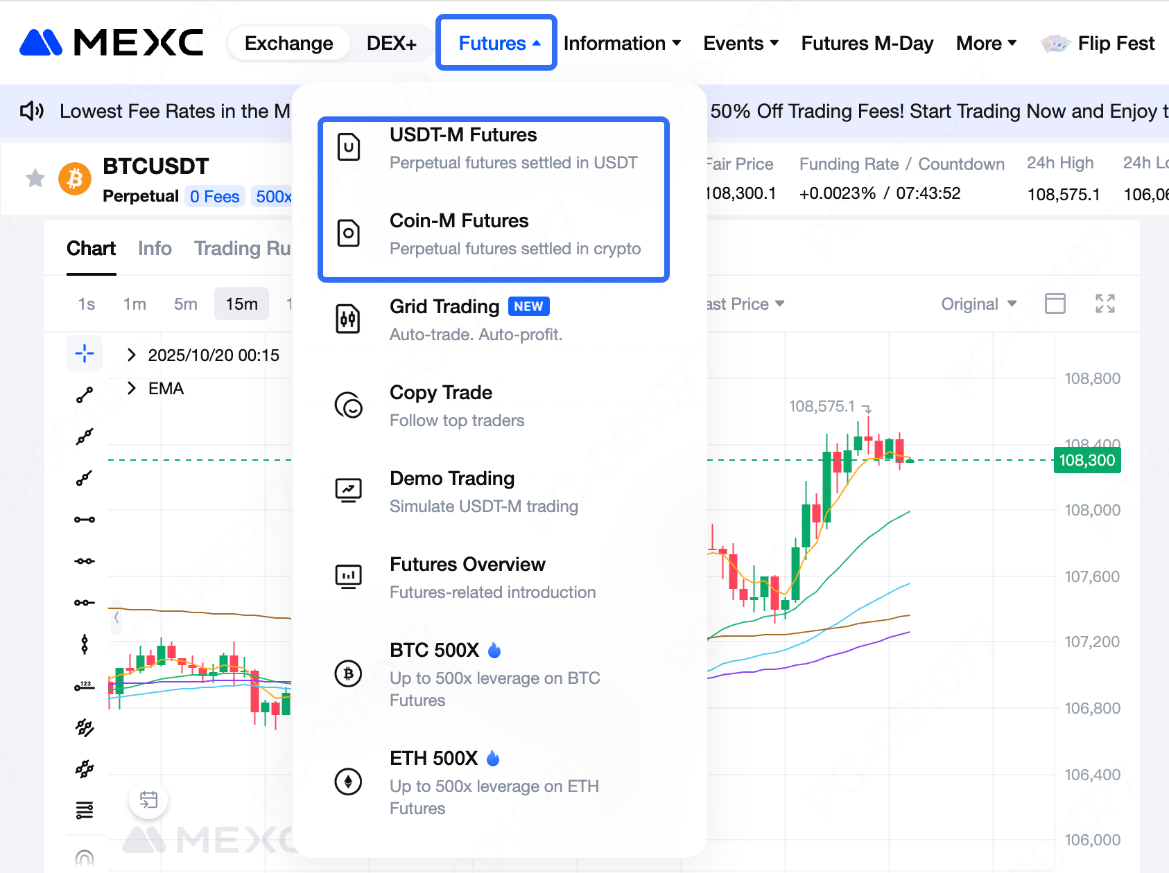Select the crosshair cursor tool

(x=85, y=353)
